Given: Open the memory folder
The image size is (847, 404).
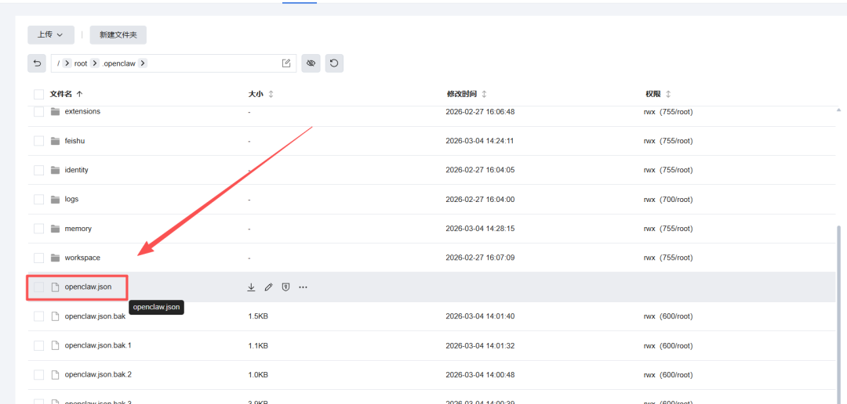Looking at the screenshot, I should pos(78,229).
